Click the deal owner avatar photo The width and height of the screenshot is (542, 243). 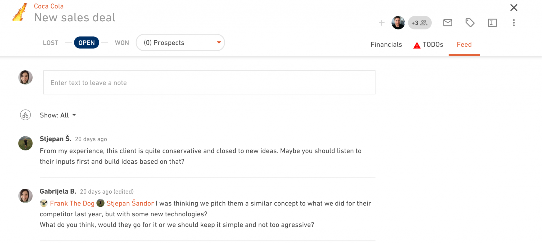click(x=398, y=23)
